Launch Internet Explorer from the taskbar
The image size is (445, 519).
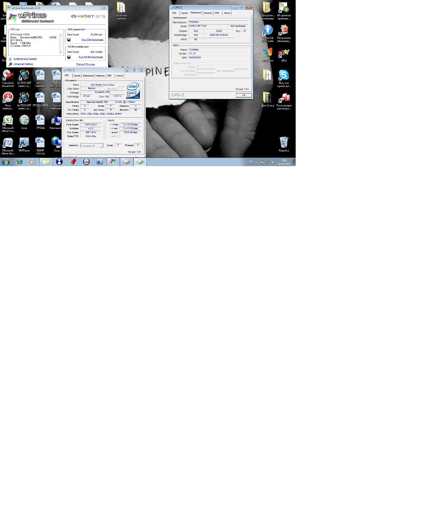19,162
